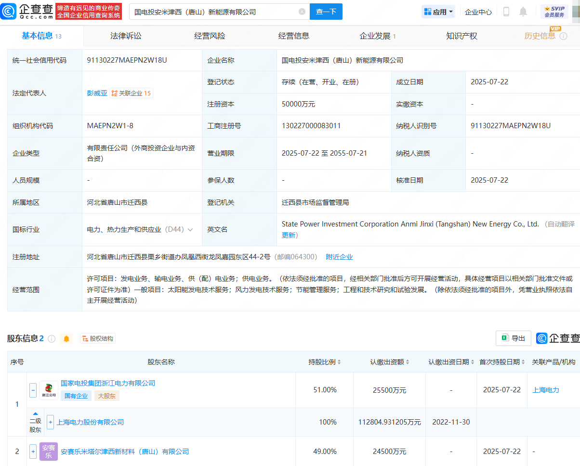Image resolution: width=580 pixels, height=466 pixels.
Task: Open the notification bell in header
Action: point(523,12)
